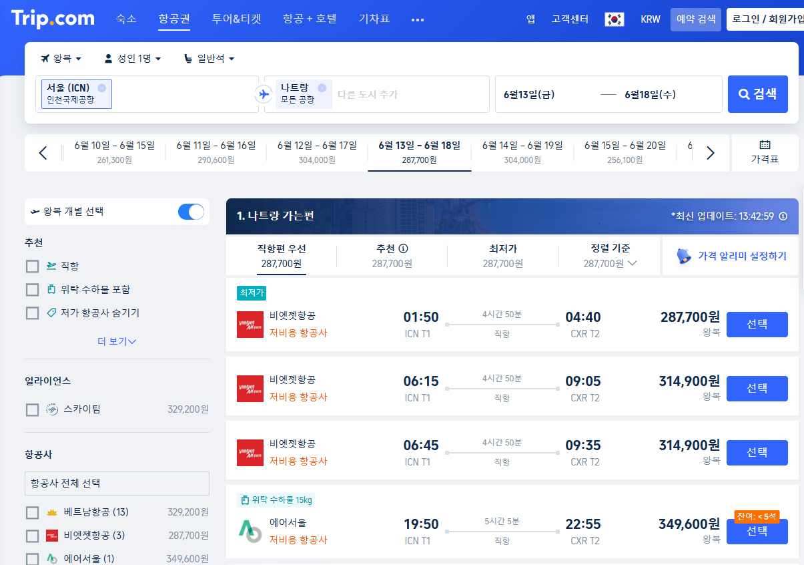Check the 저가 항공사 숨기기 checkbox
Screen dimensions: 804x565
32,313
